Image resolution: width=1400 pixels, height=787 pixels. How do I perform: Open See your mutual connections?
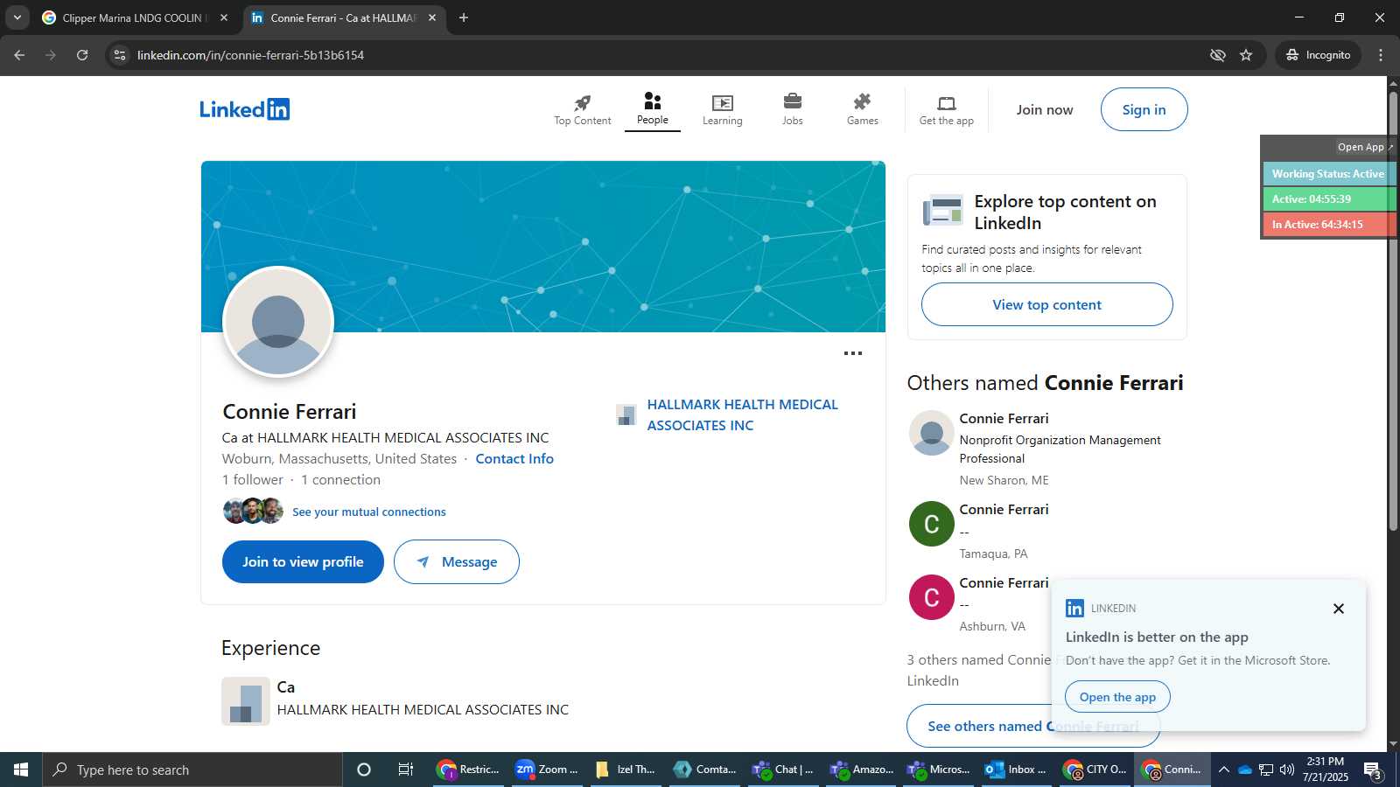pos(368,512)
